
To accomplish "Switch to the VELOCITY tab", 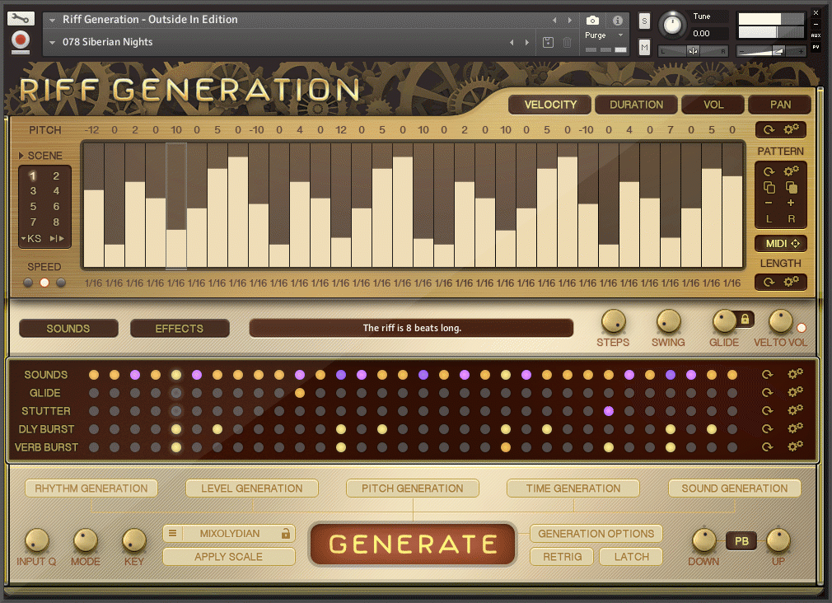I will [550, 105].
